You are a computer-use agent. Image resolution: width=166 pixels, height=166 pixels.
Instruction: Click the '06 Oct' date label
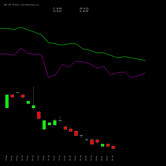pos(113,158)
